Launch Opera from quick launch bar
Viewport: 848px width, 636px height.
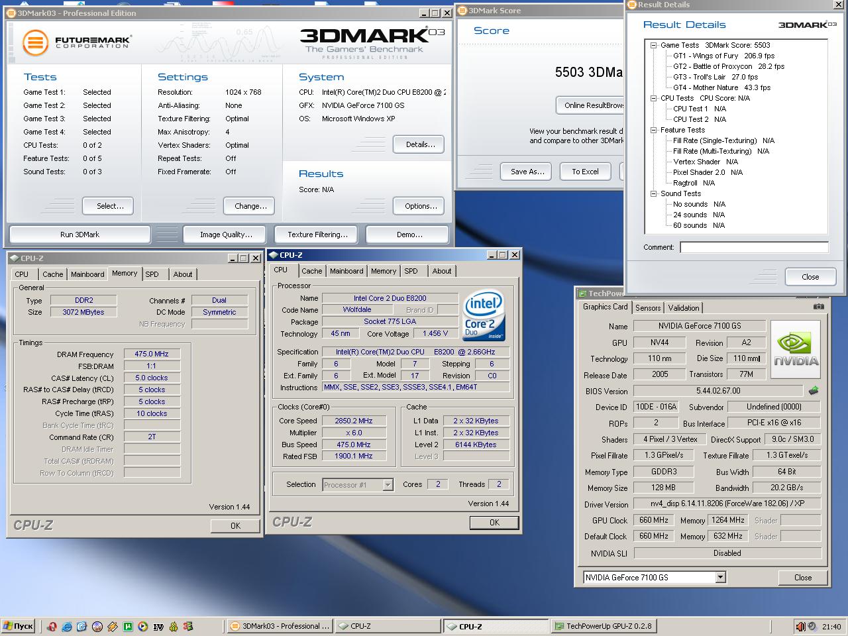click(52, 626)
